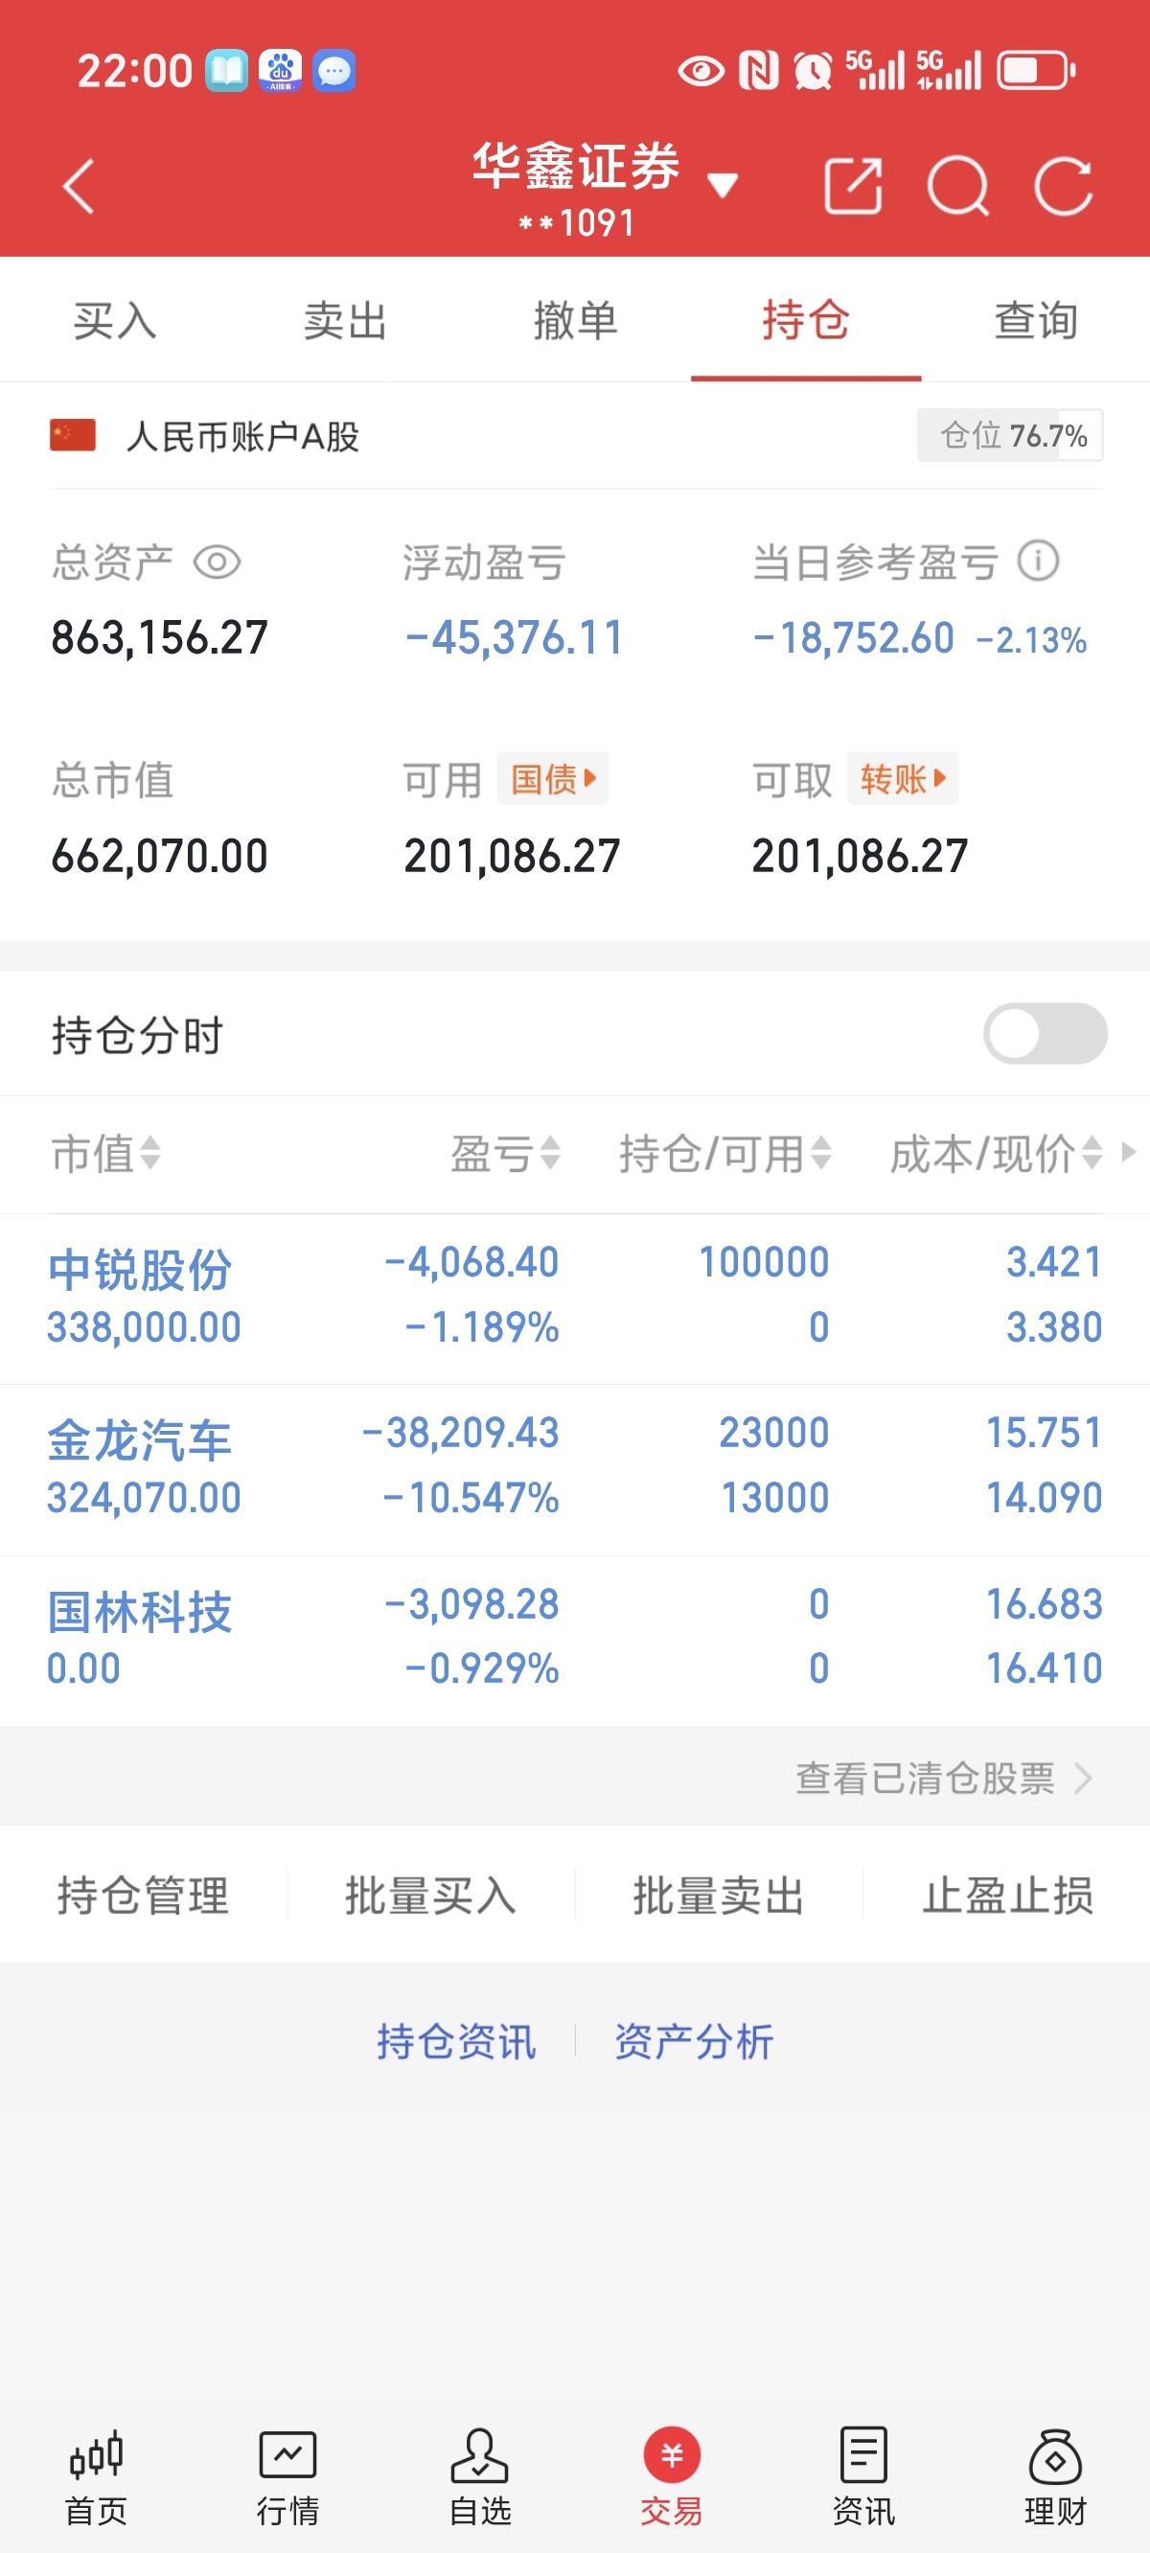Switch to the 查询 tab
The width and height of the screenshot is (1150, 2553).
pos(1036,321)
